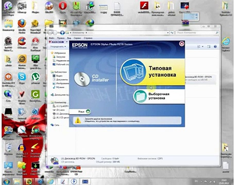Open Документы library in Explorer sidebar
This screenshot has width=235, height=185.
coord(62,79)
